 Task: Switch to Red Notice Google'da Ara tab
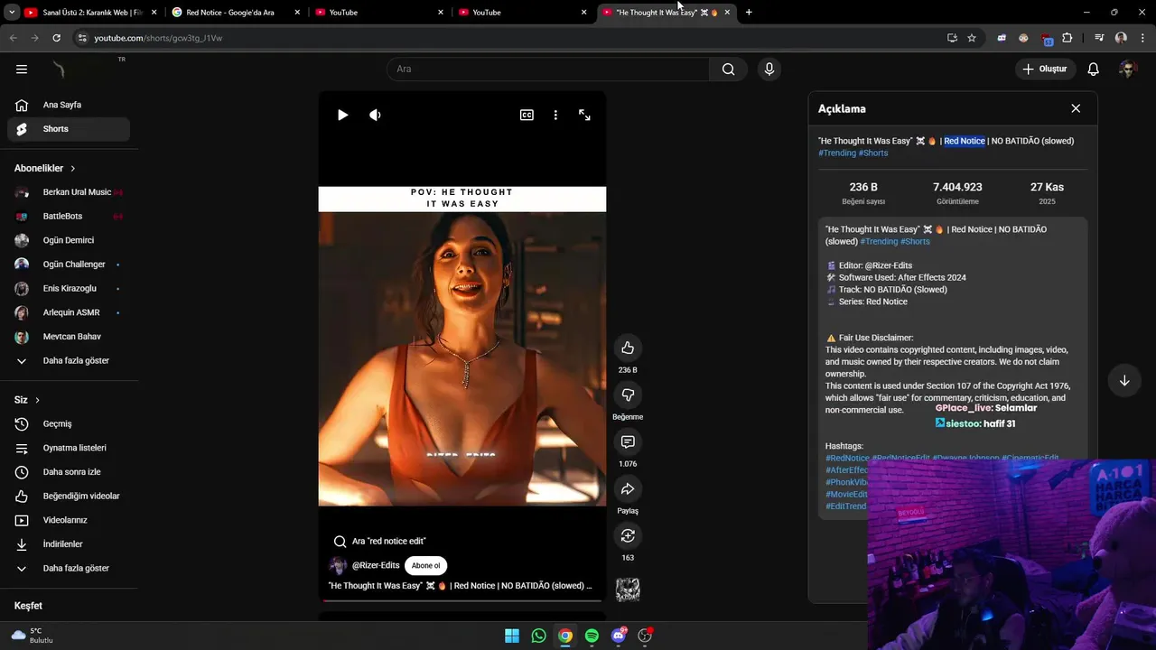(x=235, y=13)
